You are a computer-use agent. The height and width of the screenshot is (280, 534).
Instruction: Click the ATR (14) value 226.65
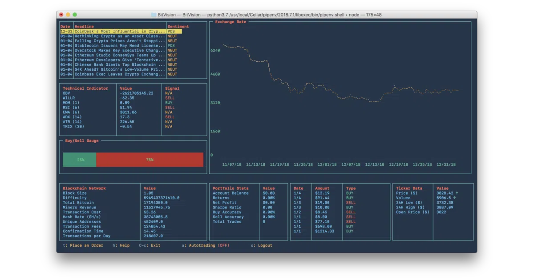click(127, 122)
